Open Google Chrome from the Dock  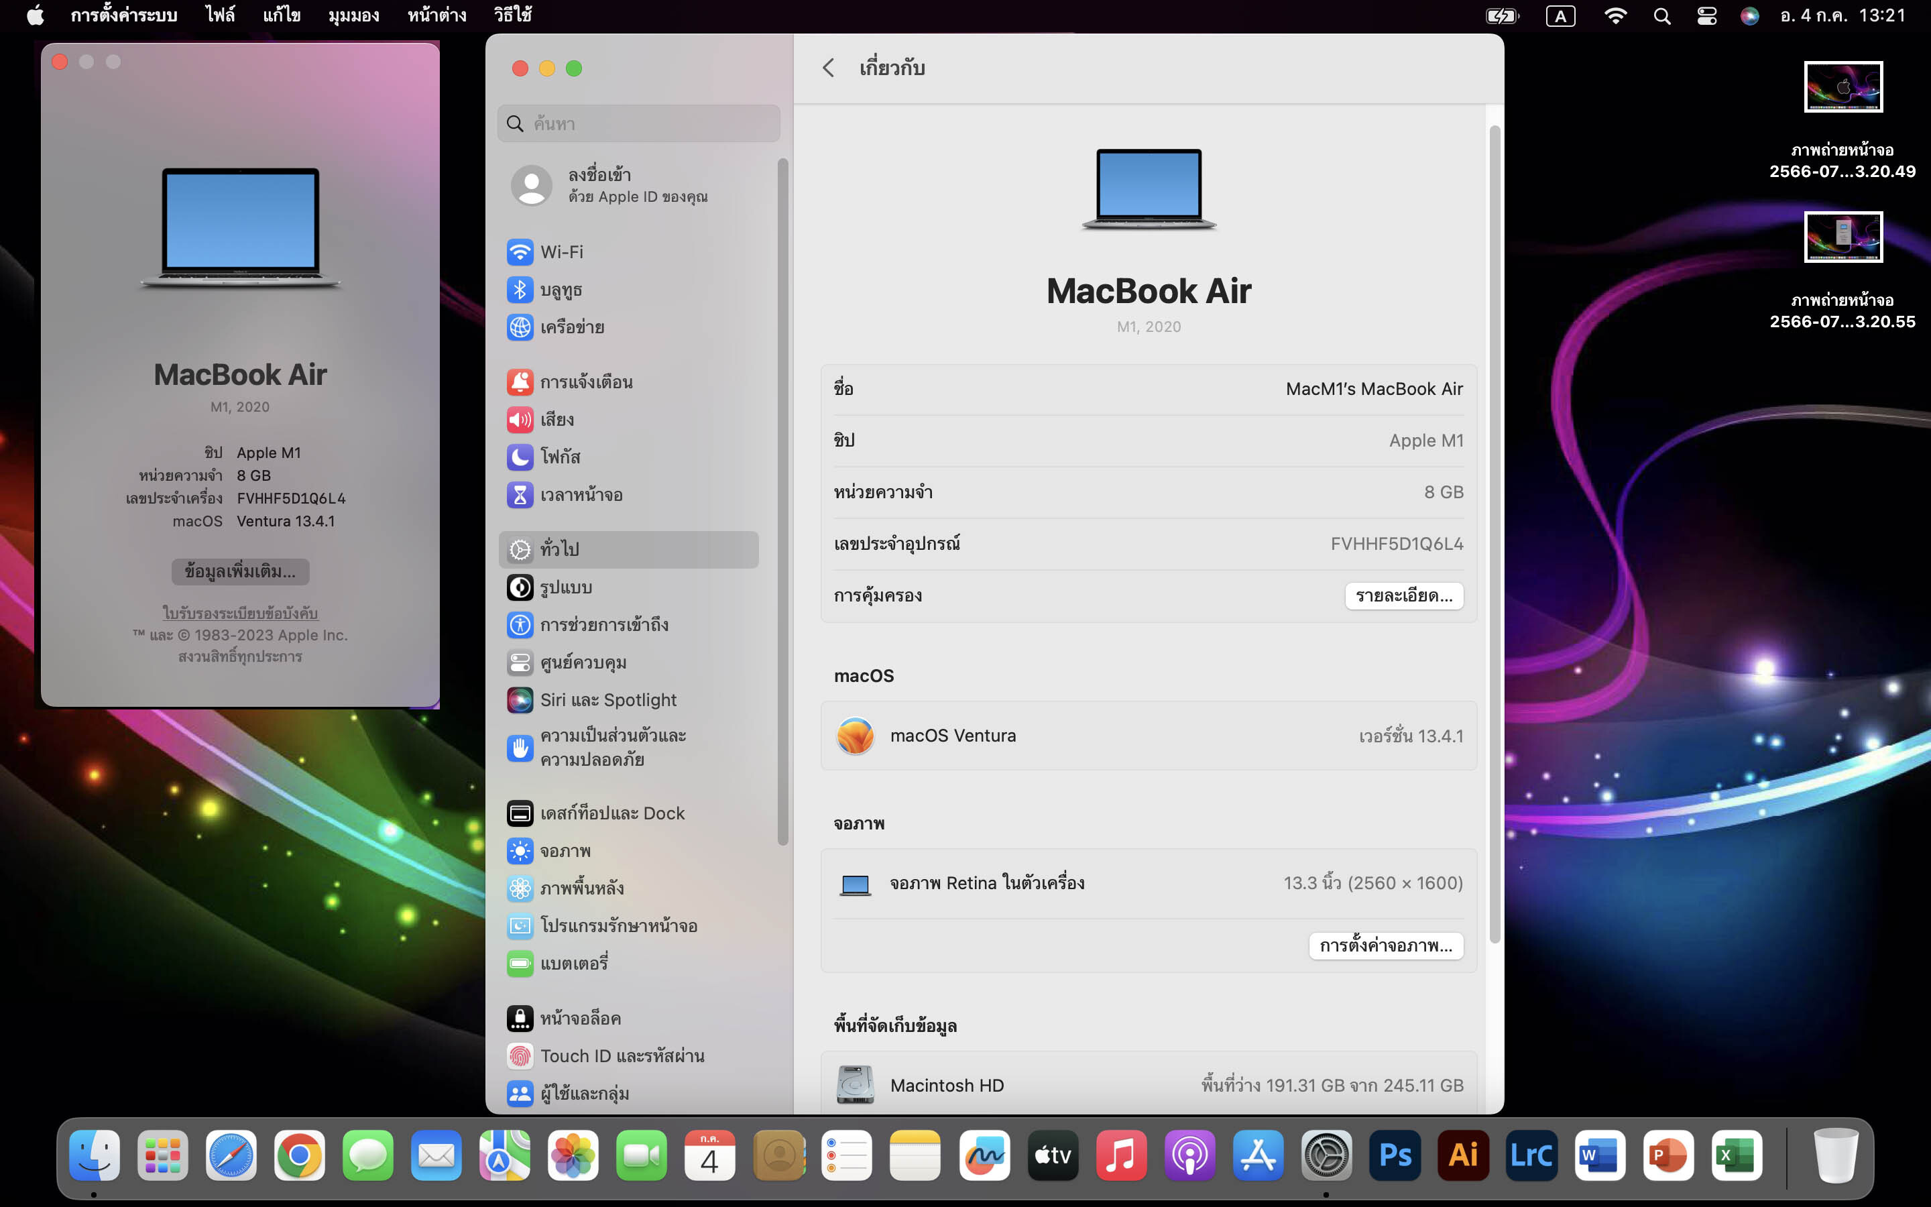pos(299,1155)
